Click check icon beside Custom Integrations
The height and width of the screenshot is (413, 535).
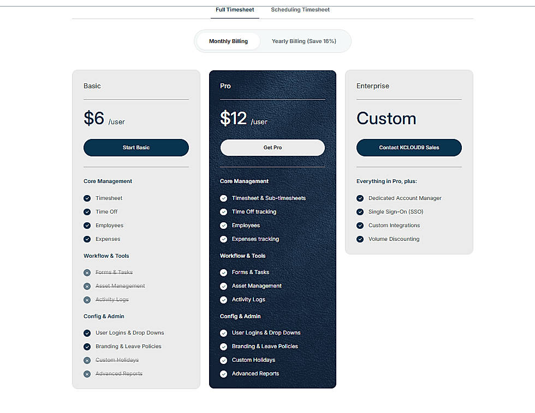360,226
